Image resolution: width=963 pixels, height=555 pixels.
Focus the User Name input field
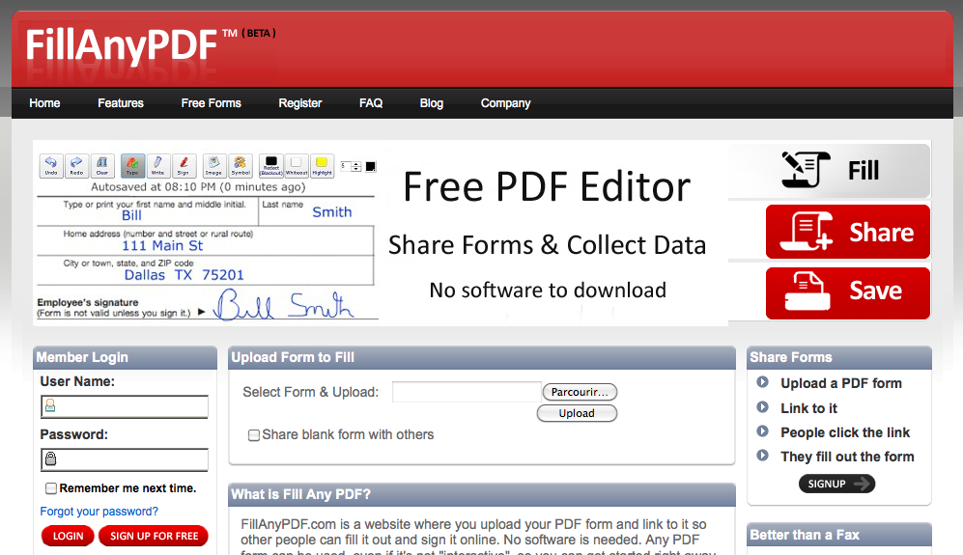[x=125, y=406]
